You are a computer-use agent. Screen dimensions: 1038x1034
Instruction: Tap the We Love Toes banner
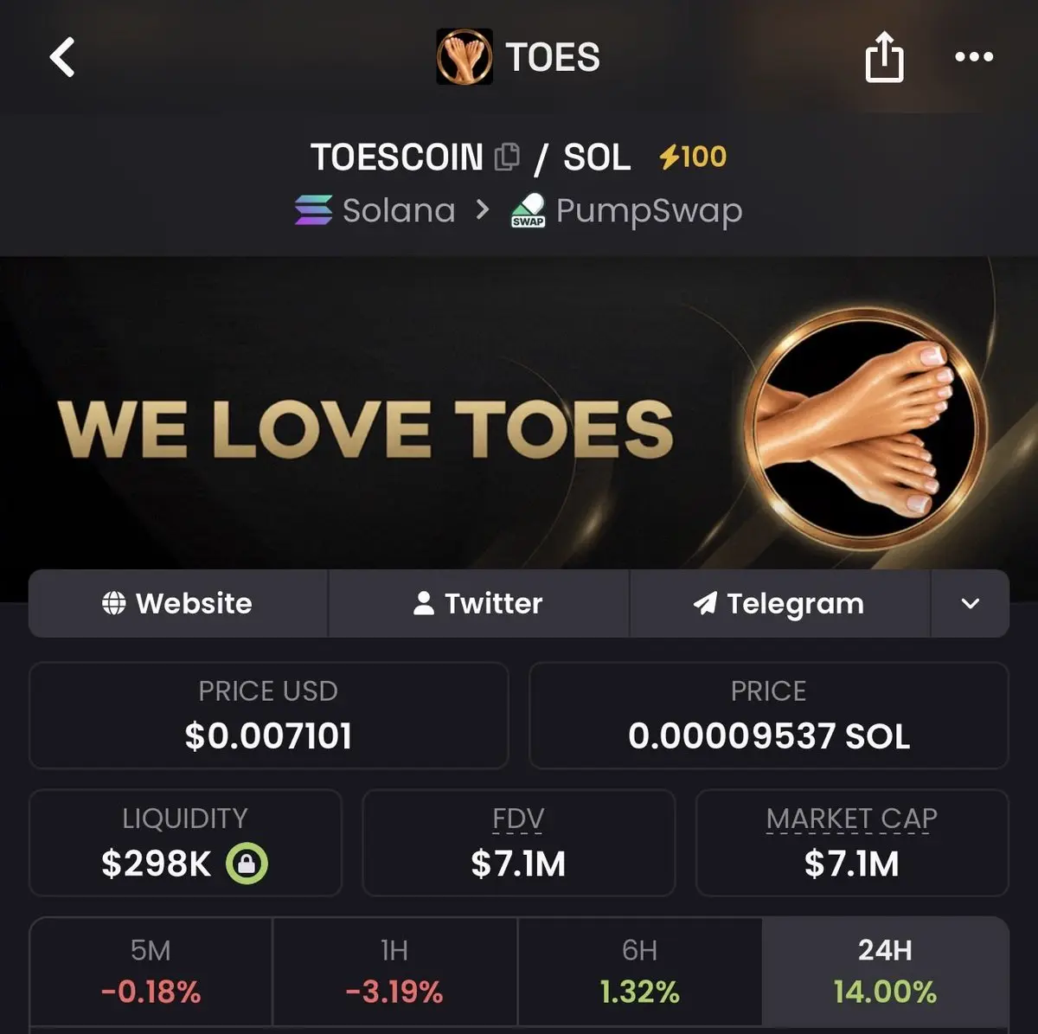tap(519, 429)
